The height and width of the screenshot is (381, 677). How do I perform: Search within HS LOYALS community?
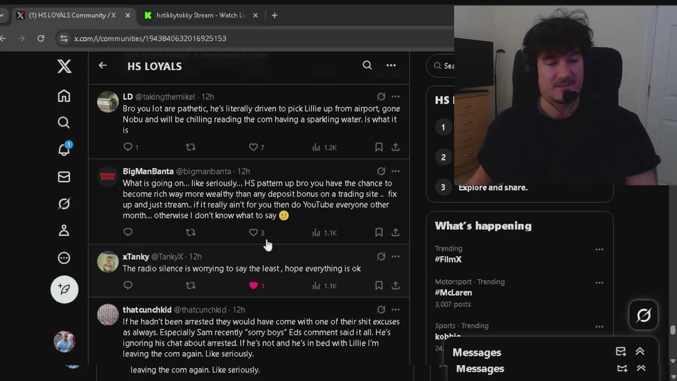pos(367,65)
